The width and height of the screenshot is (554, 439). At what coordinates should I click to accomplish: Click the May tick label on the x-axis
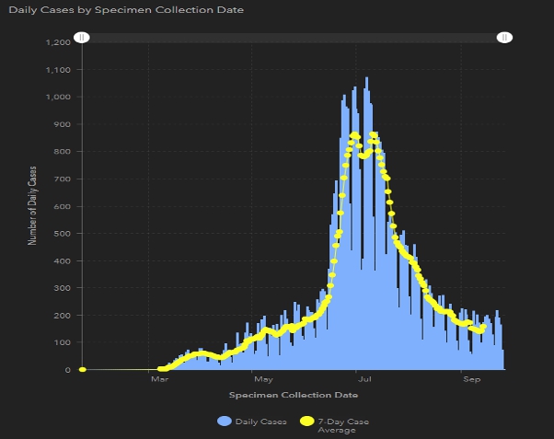[x=263, y=379]
